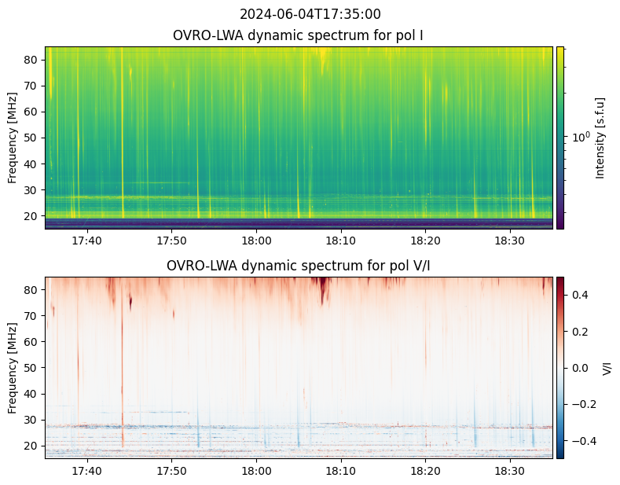
Task: Select the -0.4 tick on V/I colorbar
Action: point(580,440)
